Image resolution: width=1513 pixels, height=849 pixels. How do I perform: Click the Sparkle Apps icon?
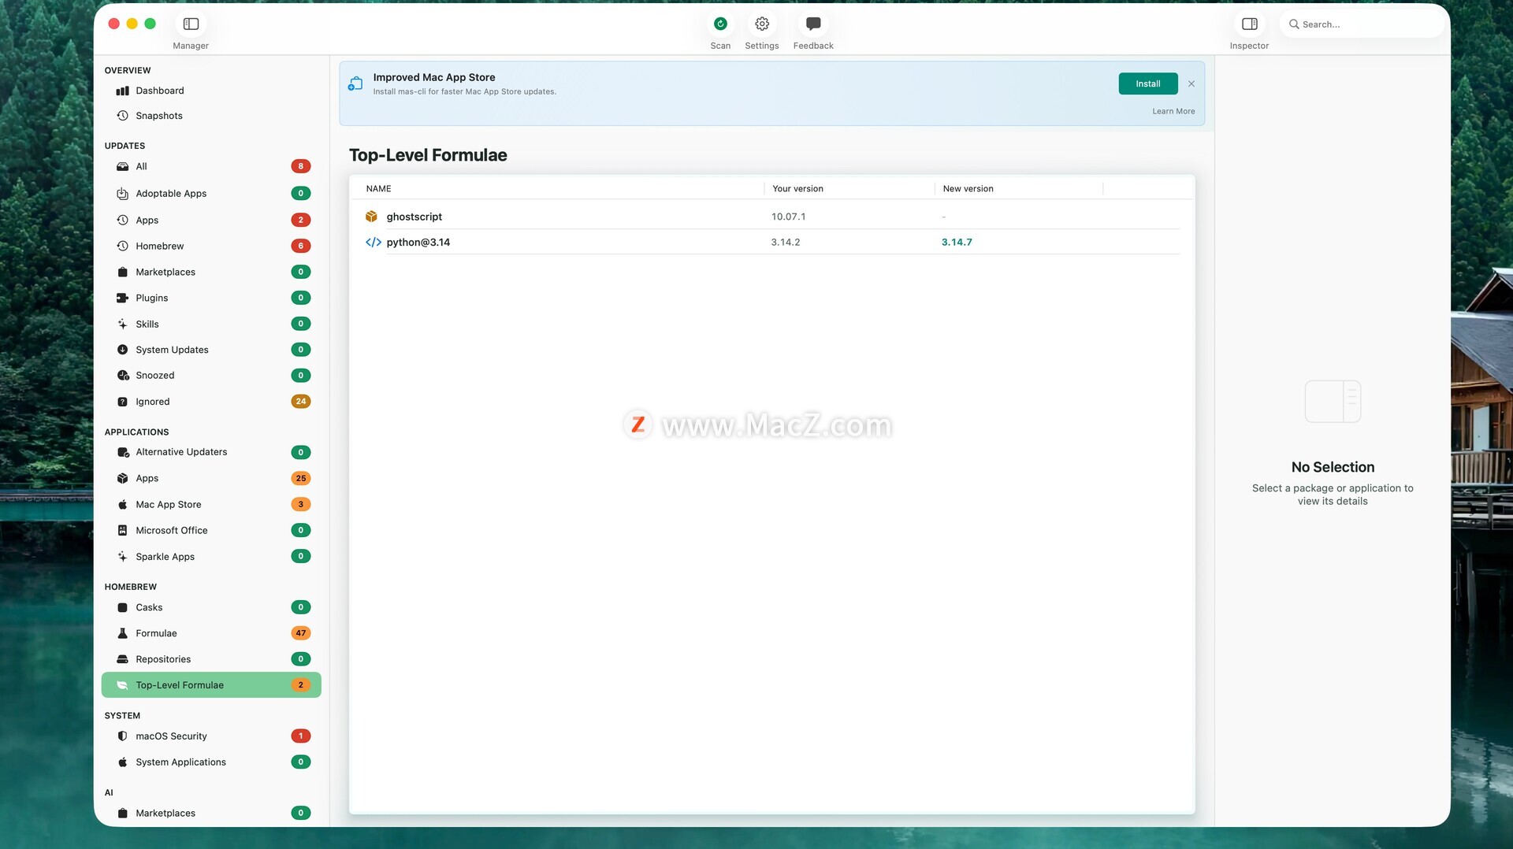pos(122,557)
